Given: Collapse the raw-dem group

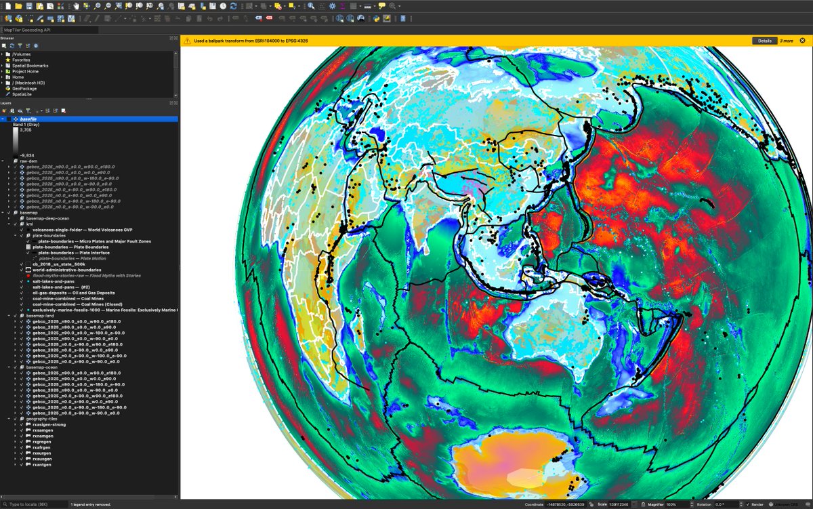Looking at the screenshot, I should click(3, 161).
